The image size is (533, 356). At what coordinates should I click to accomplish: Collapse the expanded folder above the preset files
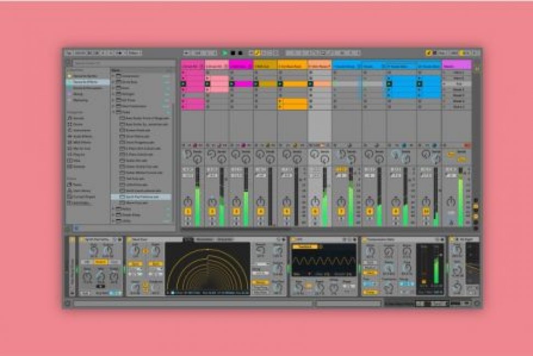click(114, 112)
